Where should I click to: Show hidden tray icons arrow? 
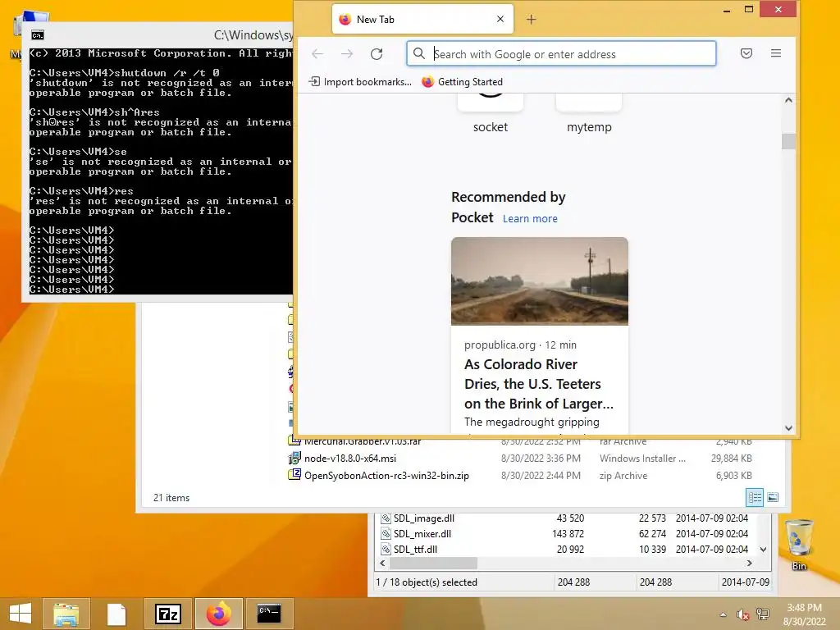[724, 614]
